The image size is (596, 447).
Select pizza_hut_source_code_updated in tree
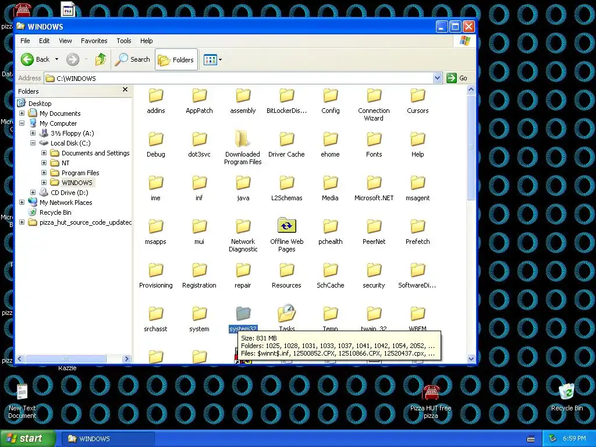(85, 222)
